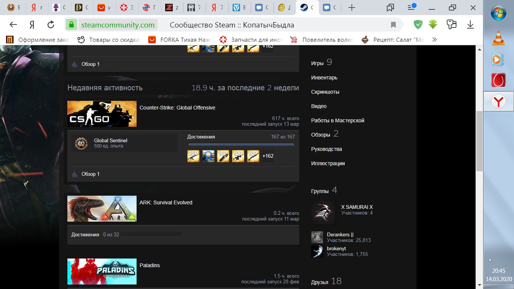Open the Группы 4 section link
Image resolution: width=514 pixels, height=289 pixels.
[324, 191]
